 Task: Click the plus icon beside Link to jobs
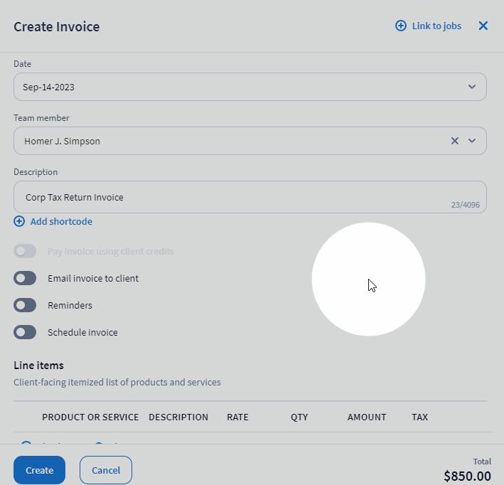(x=401, y=26)
